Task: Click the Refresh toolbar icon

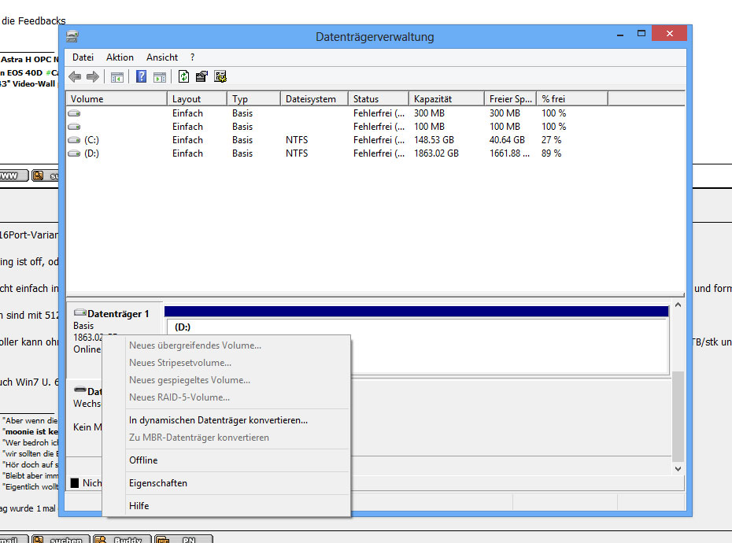Action: [183, 76]
